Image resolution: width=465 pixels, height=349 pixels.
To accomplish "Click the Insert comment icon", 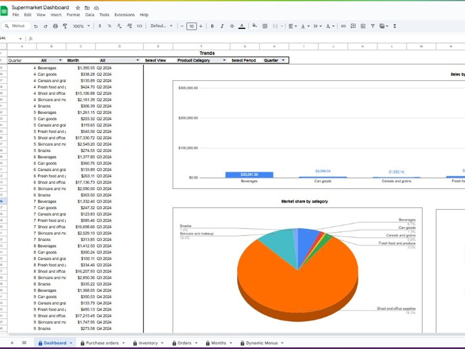I will click(x=354, y=26).
